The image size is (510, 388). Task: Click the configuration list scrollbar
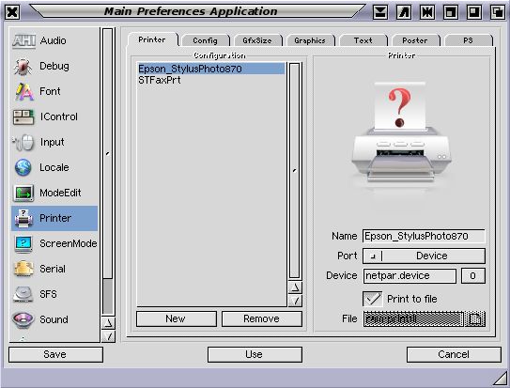[x=295, y=171]
